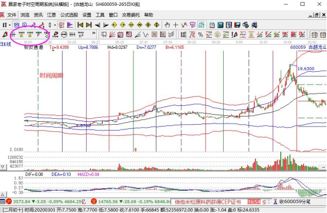Click the red monitor icon

[x=237, y=25]
